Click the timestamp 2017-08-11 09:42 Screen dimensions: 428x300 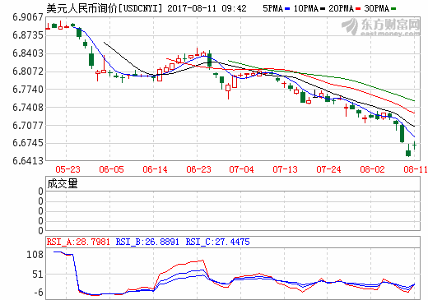pyautogui.click(x=207, y=8)
